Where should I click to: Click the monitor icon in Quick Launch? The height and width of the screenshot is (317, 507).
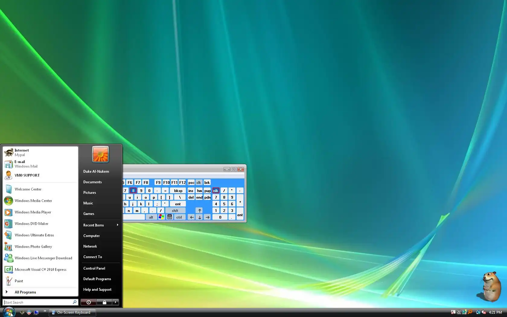tap(36, 312)
